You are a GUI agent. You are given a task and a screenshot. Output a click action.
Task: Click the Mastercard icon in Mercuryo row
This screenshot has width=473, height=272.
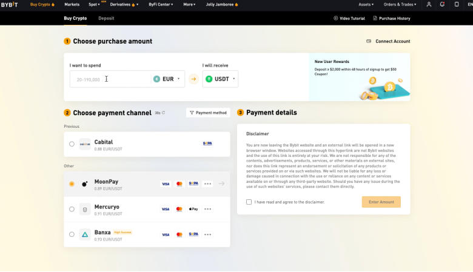(x=179, y=209)
